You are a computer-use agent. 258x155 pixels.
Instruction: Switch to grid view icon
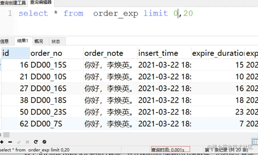pyautogui.click(x=255, y=142)
